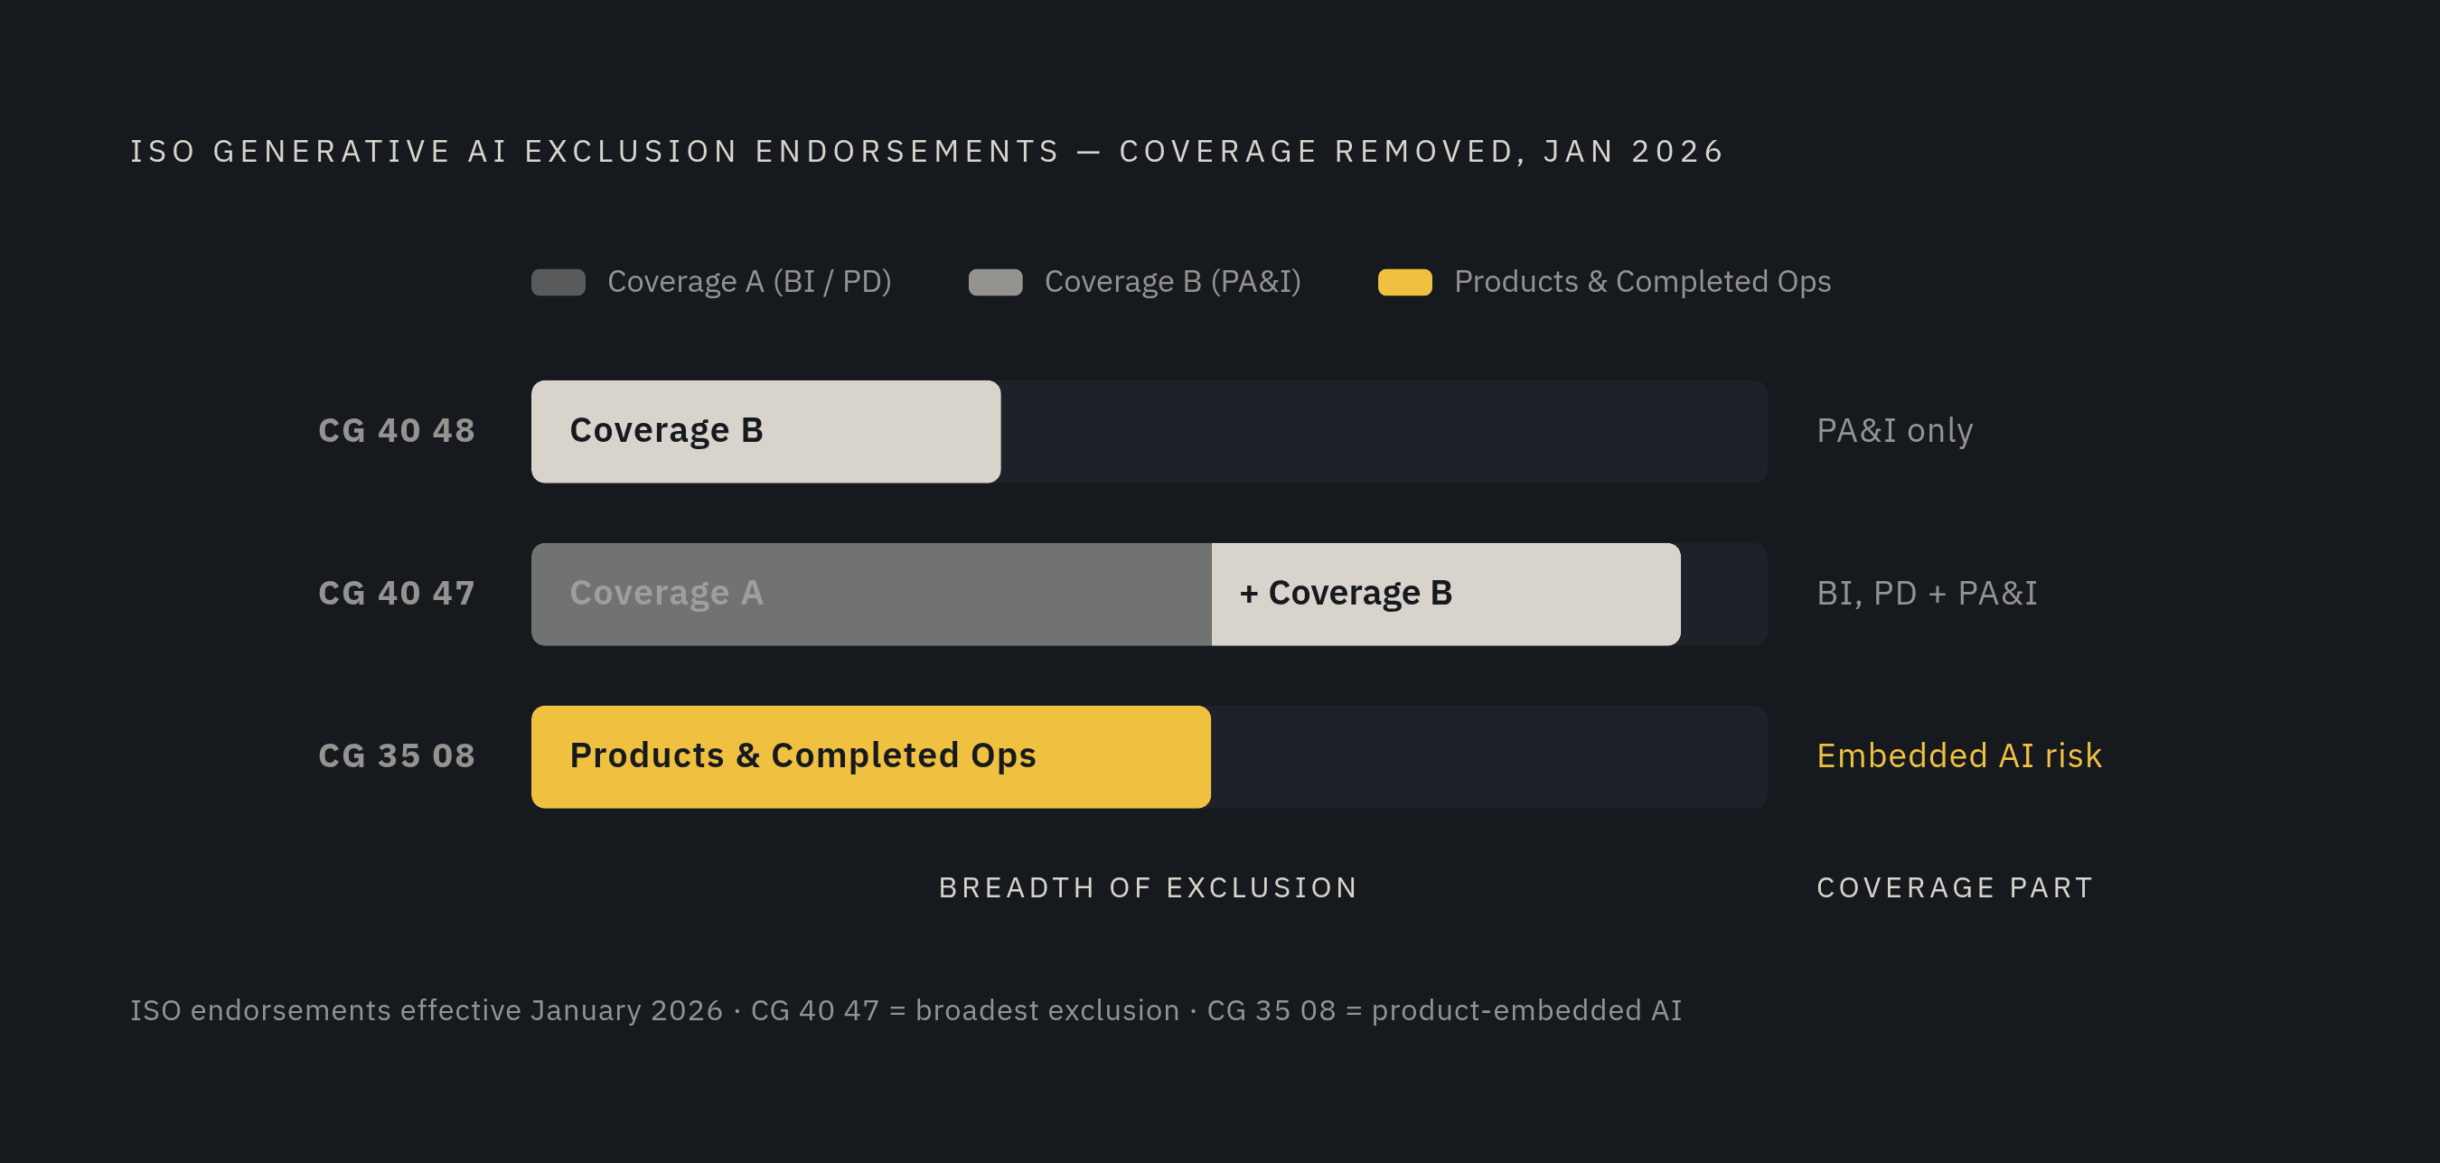Viewport: 2440px width, 1163px height.
Task: Click the 'COVERAGE PART' column heading
Action: [1954, 888]
